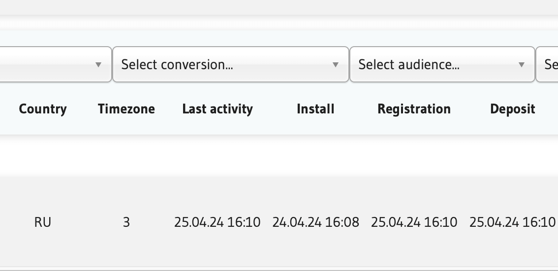The height and width of the screenshot is (271, 558).
Task: Click the Deposit column header
Action: click(512, 109)
